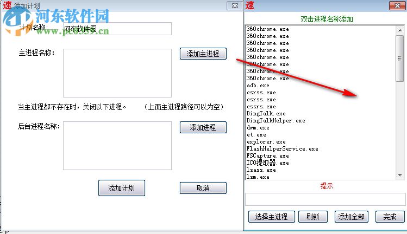The image size is (407, 234).
Task: Click the process list scrollbar down arrow
Action: (x=400, y=175)
